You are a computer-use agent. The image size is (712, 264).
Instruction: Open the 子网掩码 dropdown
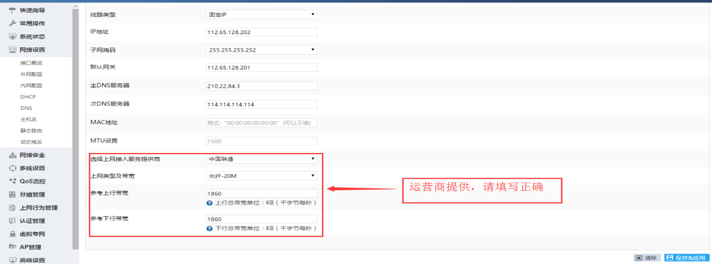click(x=261, y=50)
